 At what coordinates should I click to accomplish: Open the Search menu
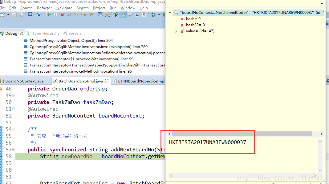coord(83,8)
